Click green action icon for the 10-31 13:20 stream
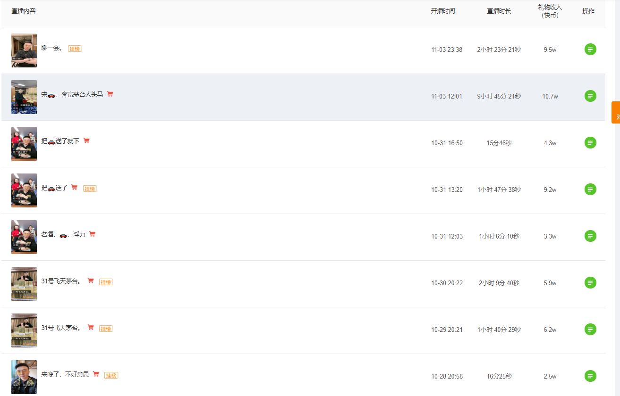Image resolution: width=620 pixels, height=396 pixels. 590,190
